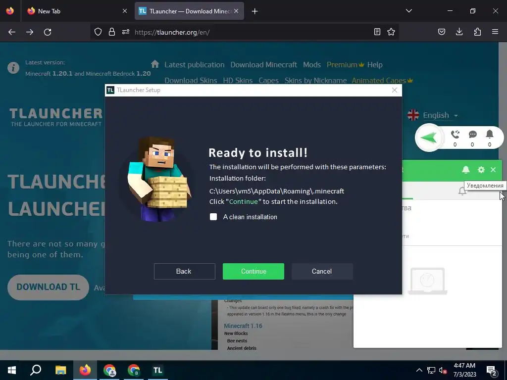
Task: Go forward one page in Firefox
Action: pos(30,32)
